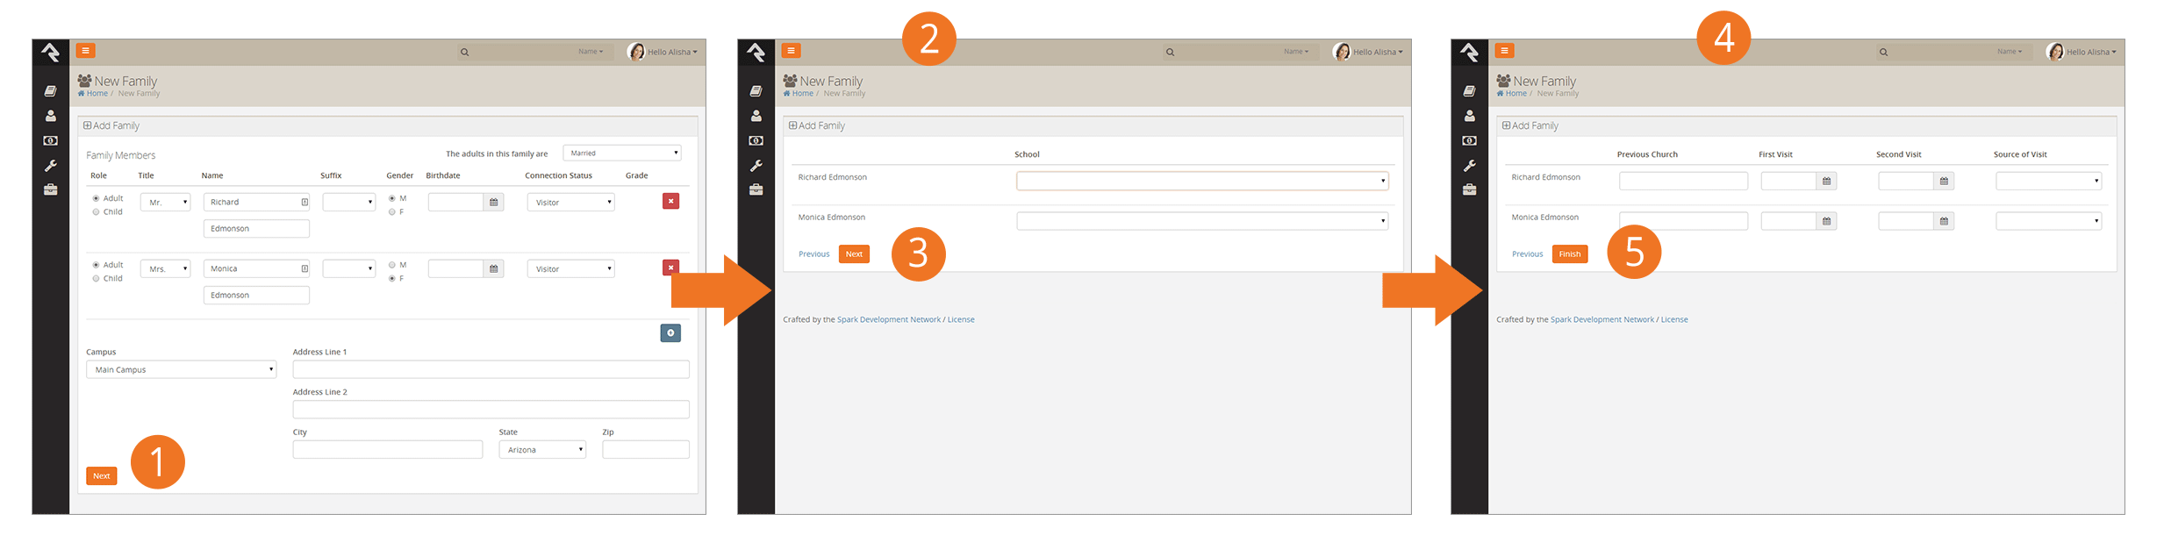The height and width of the screenshot is (557, 2164).
Task: Toggle the orange hamburger menu on the School screen
Action: tap(792, 51)
